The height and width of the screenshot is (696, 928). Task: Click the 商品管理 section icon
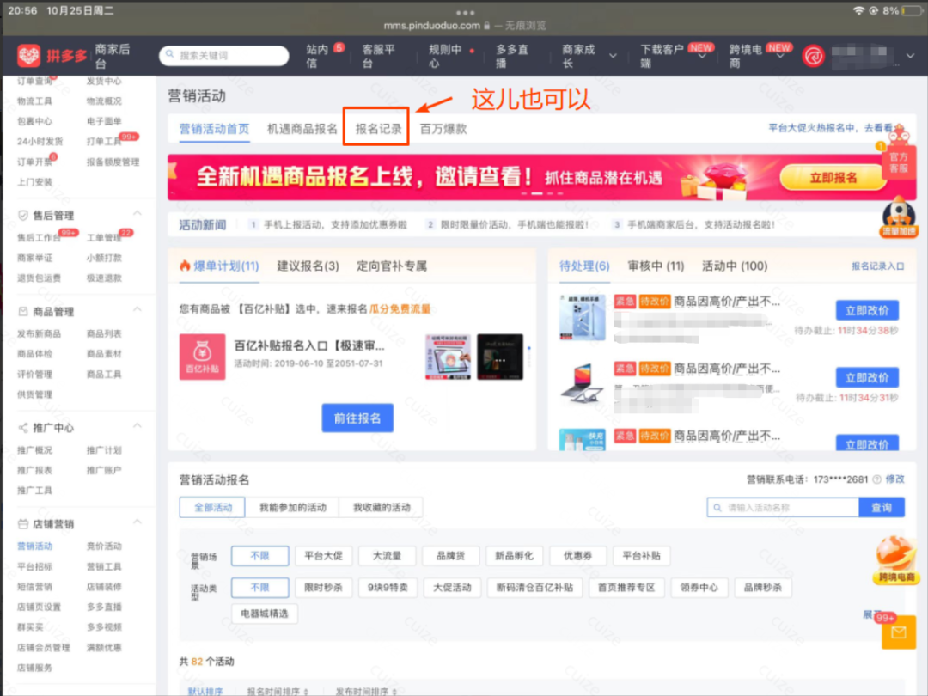pos(23,311)
